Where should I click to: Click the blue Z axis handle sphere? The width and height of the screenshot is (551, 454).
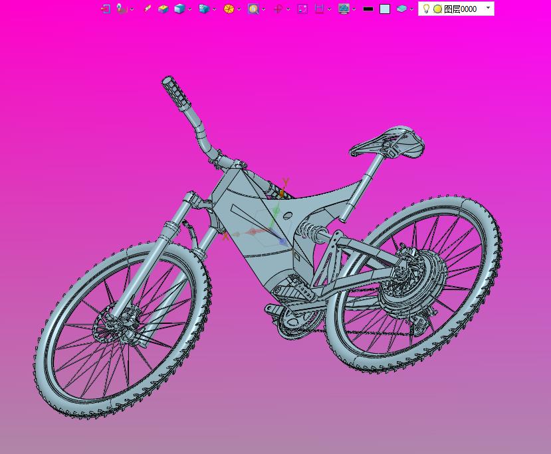pyautogui.click(x=282, y=242)
